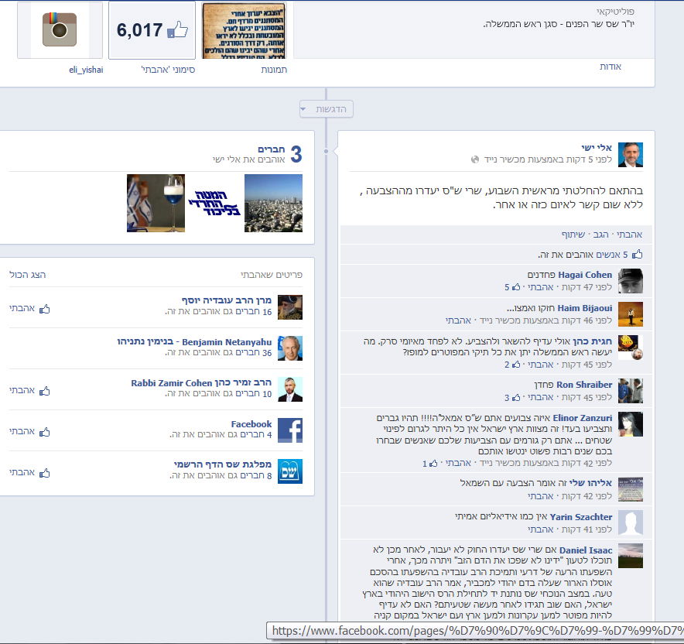Click the like-count thumb icon on Elinor Zanzuri's comment

tap(433, 462)
